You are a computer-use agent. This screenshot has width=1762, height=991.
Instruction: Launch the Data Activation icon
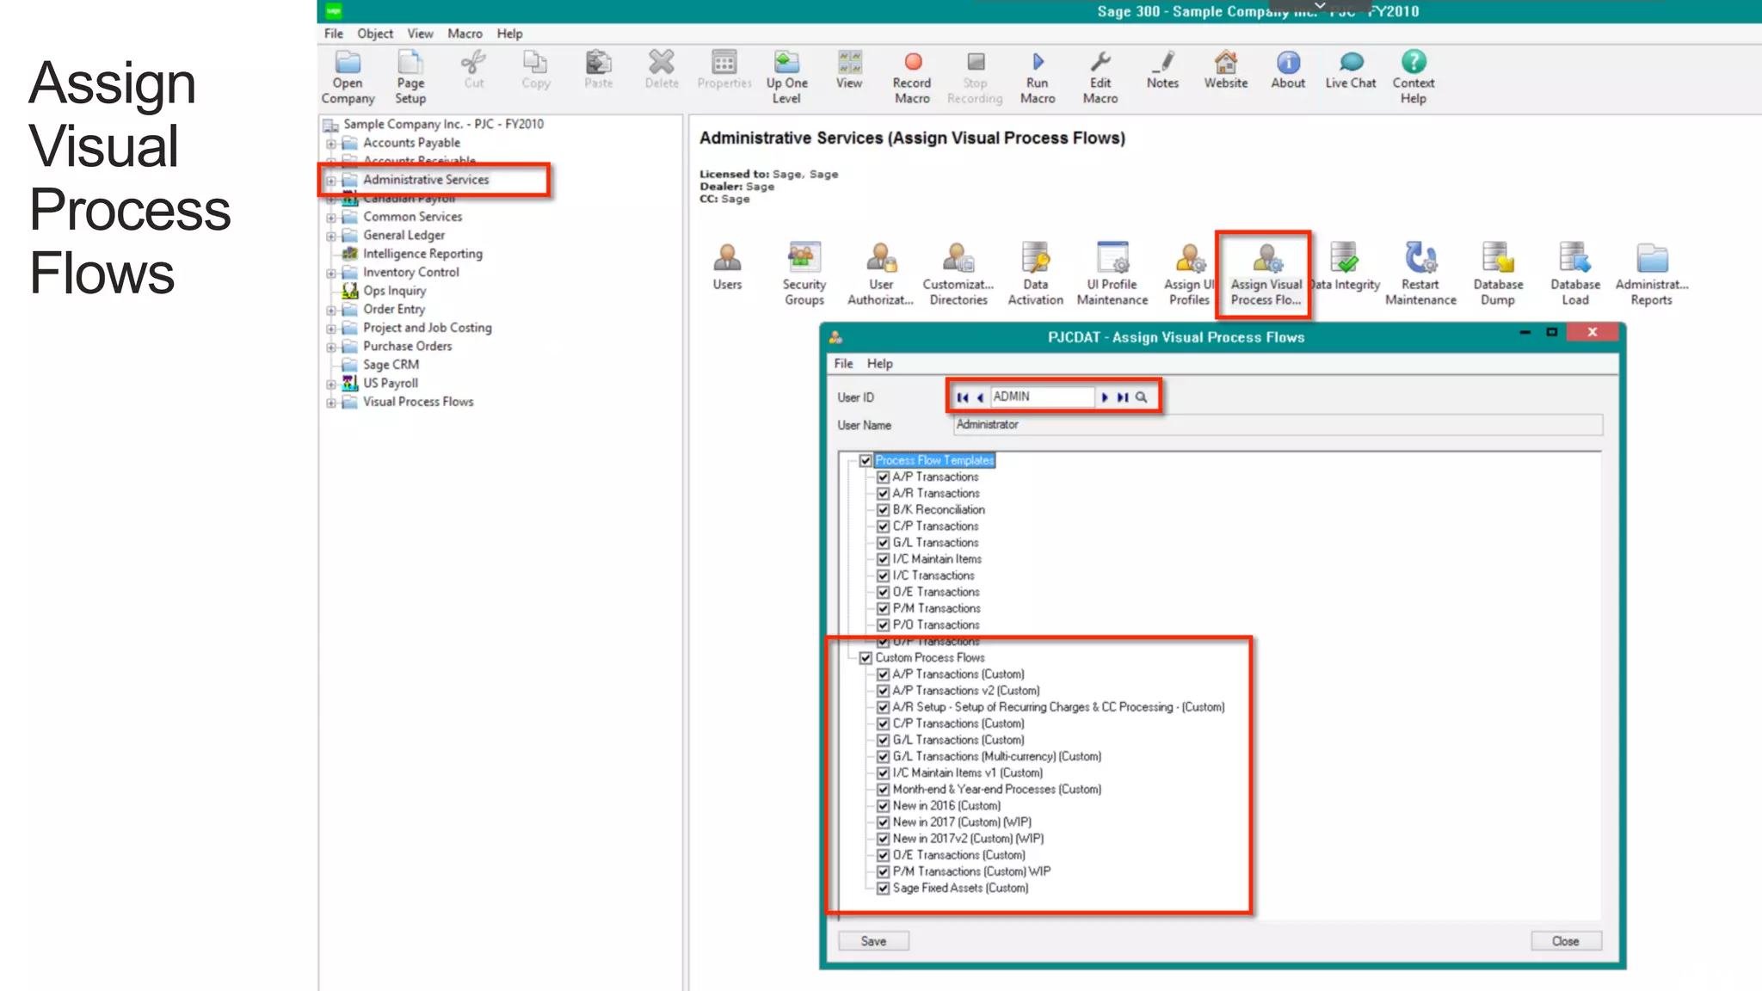(1035, 259)
